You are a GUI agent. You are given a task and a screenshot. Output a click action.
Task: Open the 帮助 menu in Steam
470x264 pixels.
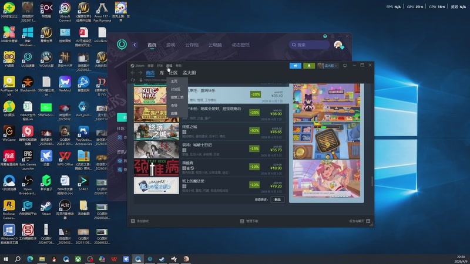[179, 66]
